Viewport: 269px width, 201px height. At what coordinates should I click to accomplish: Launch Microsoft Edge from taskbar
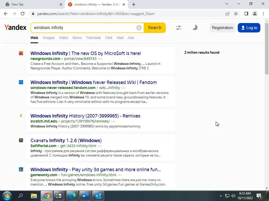tap(72, 196)
